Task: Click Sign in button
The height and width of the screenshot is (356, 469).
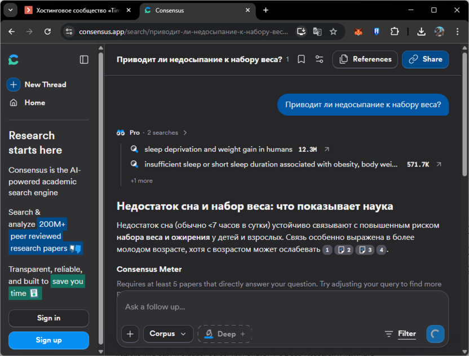Action: pyautogui.click(x=48, y=318)
